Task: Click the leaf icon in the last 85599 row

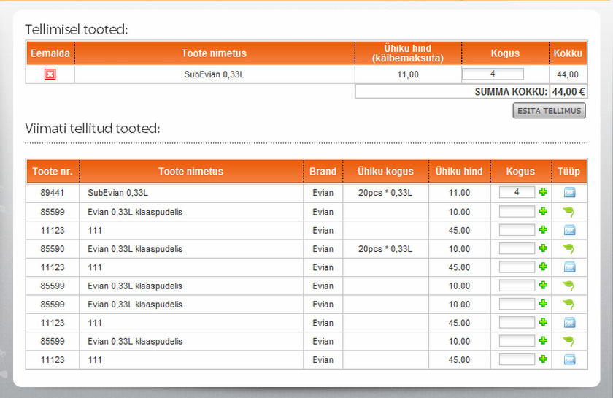Action: (568, 341)
